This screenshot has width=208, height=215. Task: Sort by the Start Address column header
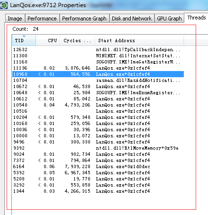tap(139, 41)
